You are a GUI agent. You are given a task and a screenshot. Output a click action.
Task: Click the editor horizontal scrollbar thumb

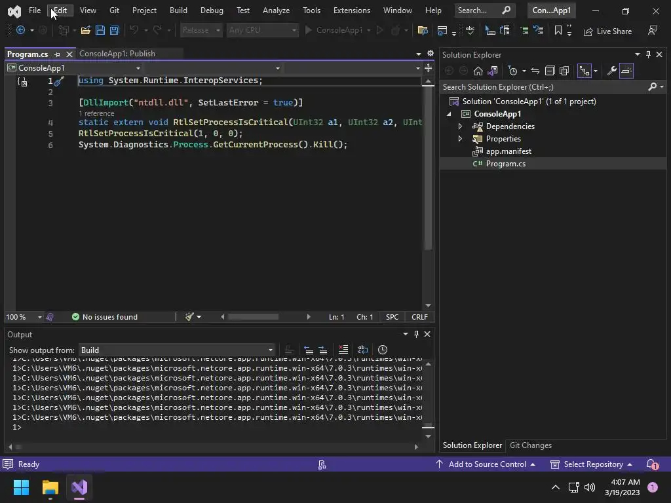253,317
